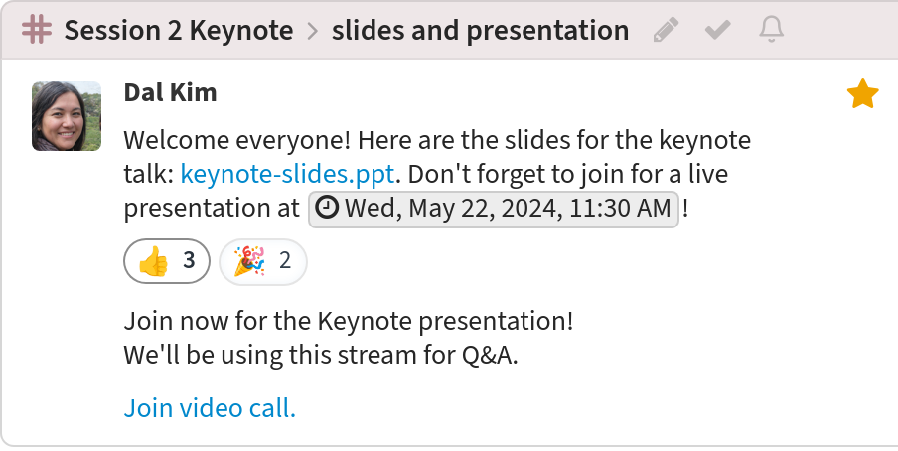Viewport: 898px width, 451px height.
Task: Click the hash stream icon
Action: point(37,29)
